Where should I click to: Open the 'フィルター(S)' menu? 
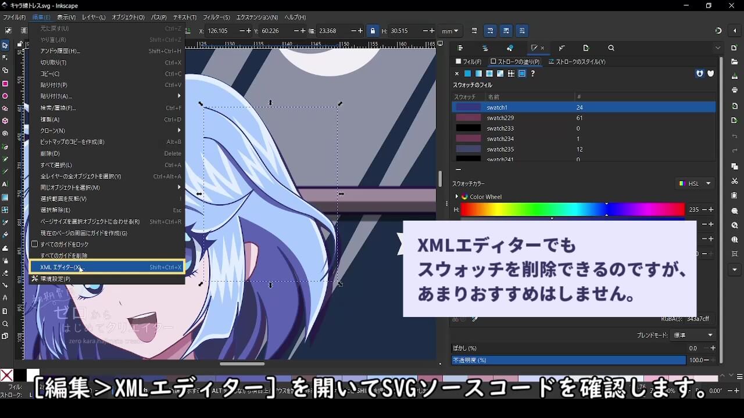(x=216, y=17)
